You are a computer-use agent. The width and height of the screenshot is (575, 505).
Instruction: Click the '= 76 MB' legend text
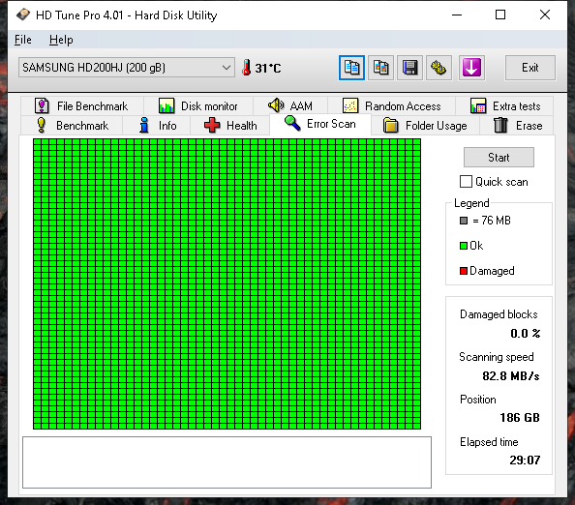pyautogui.click(x=492, y=221)
